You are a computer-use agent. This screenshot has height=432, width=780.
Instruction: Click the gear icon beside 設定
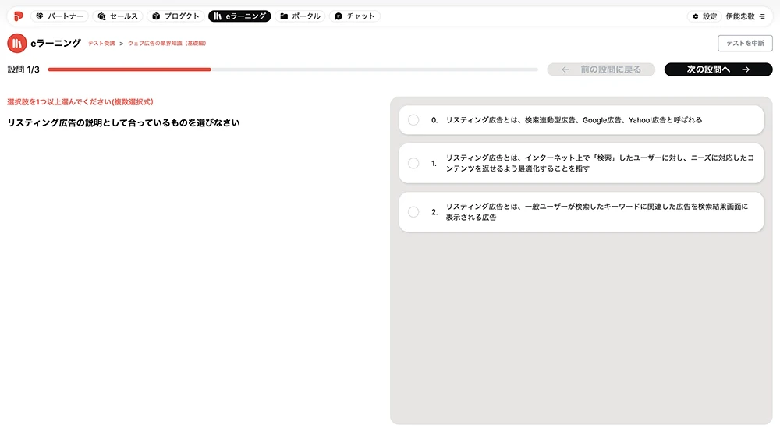tap(696, 16)
